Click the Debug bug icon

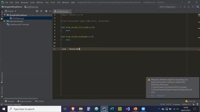[x=185, y=7]
